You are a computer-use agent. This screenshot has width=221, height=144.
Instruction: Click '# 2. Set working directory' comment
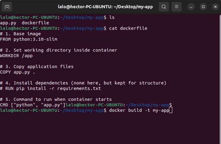coord(59,50)
